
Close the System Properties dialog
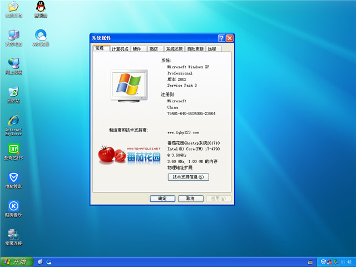click(230, 38)
